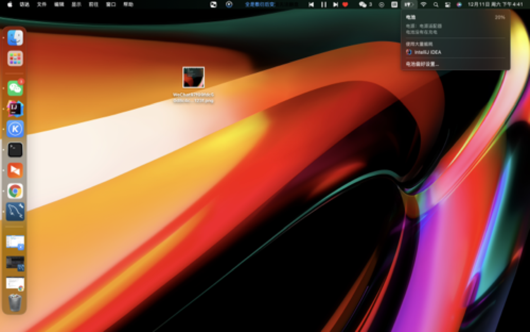
Task: Go to previous track in menu bar
Action: coord(311,4)
